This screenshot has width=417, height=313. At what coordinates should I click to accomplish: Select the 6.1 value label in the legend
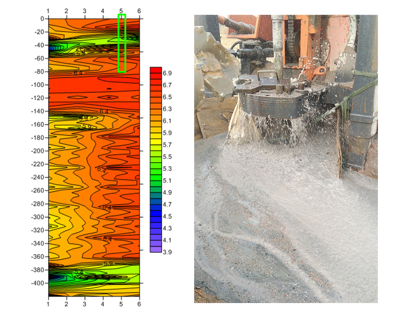click(x=167, y=121)
